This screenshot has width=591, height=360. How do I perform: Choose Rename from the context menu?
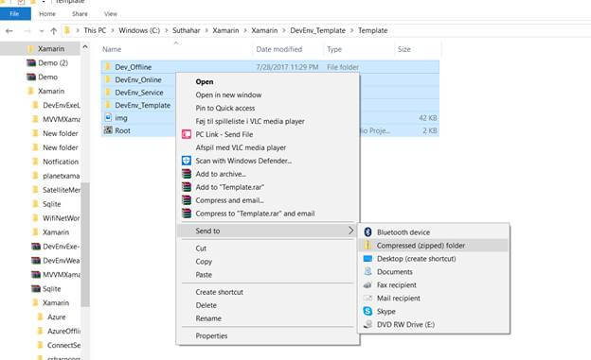tap(268, 318)
